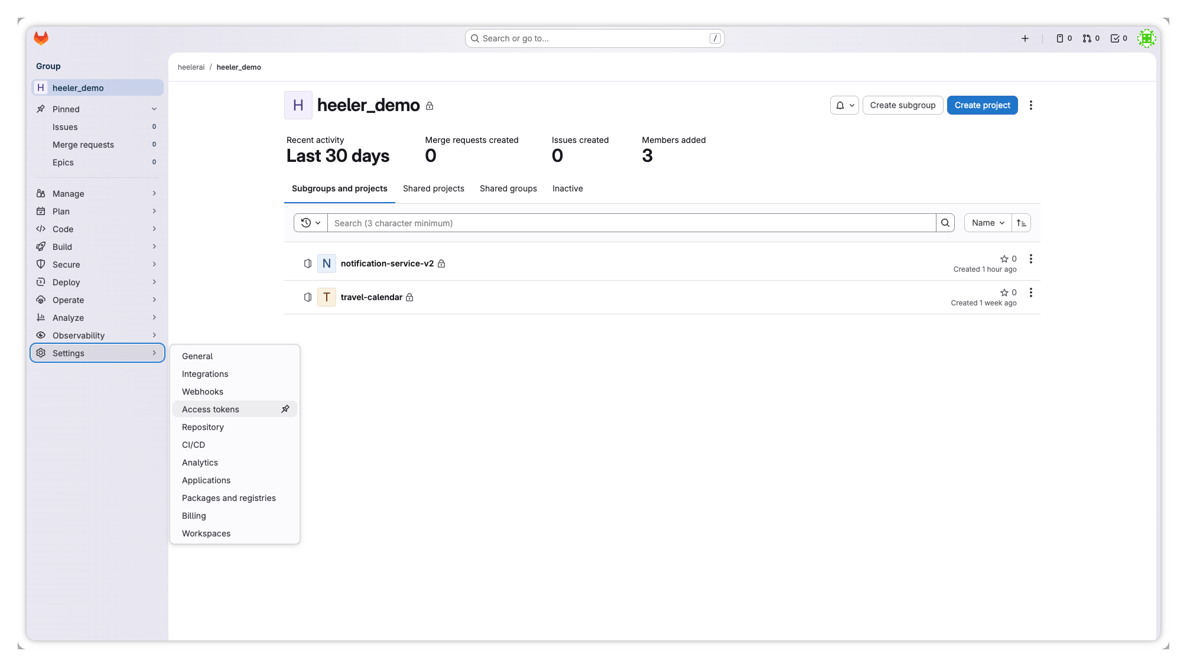Open merge requests counter icon
The height and width of the screenshot is (667, 1187).
tap(1091, 38)
